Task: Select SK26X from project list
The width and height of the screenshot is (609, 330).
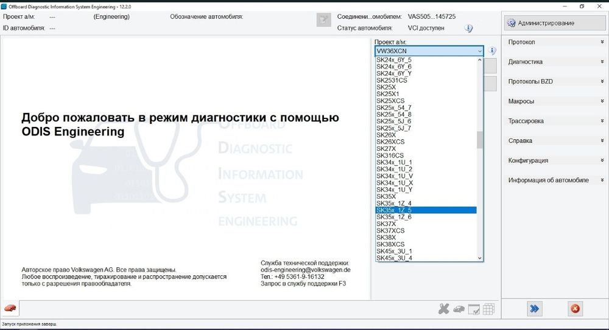Action: point(426,135)
